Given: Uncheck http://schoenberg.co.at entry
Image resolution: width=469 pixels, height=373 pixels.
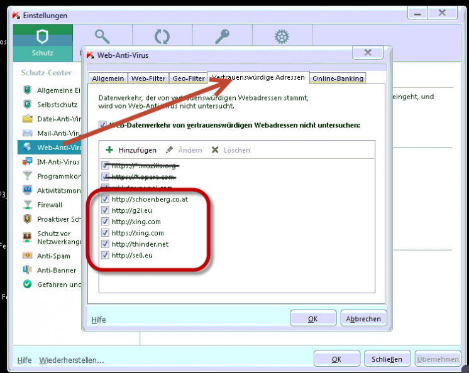Looking at the screenshot, I should coord(105,199).
